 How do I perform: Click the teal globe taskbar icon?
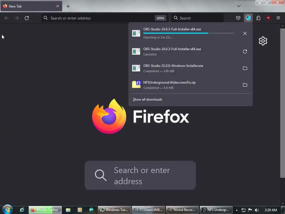pyautogui.click(x=91, y=210)
